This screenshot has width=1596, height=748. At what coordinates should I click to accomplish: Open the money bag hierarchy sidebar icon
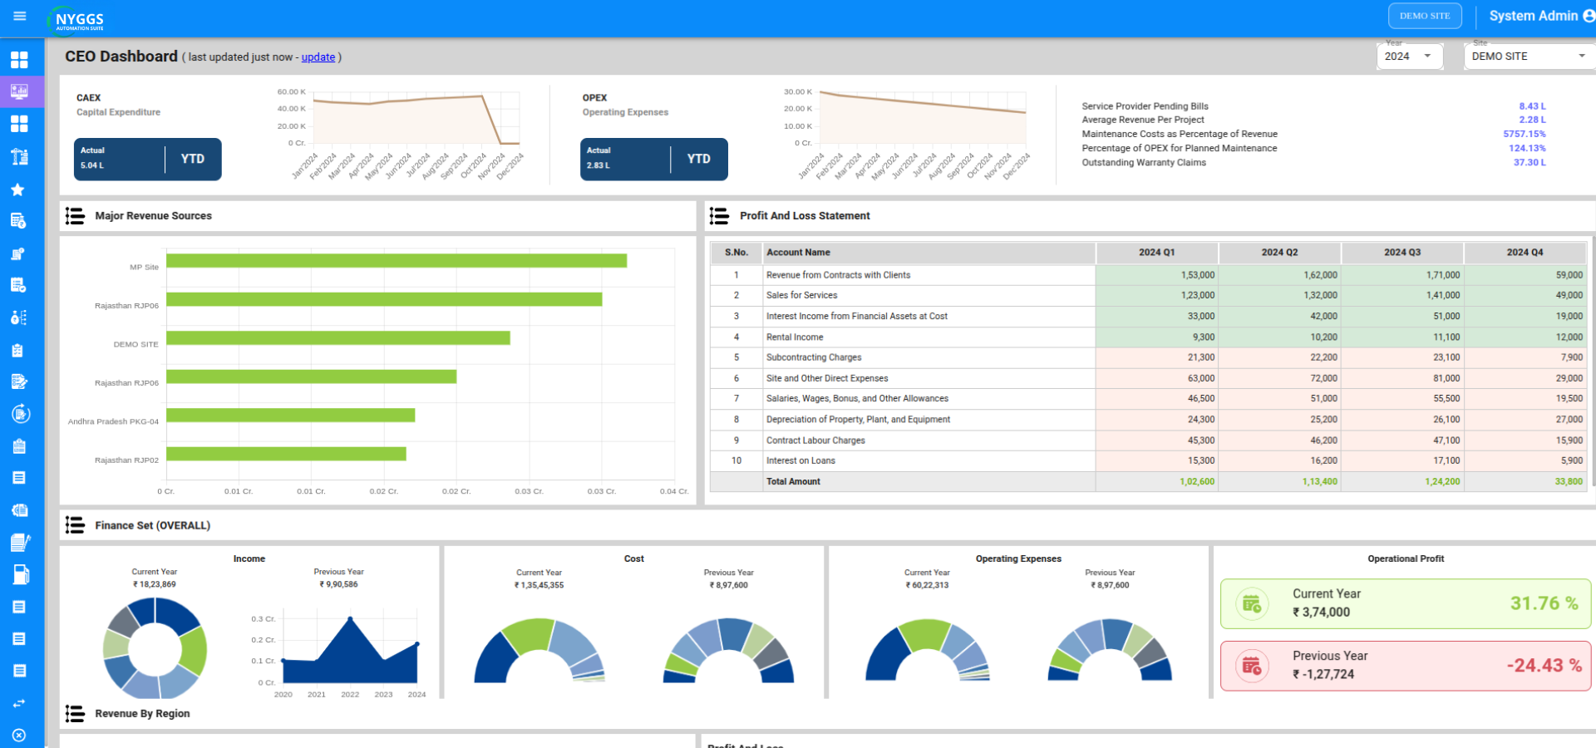tap(19, 317)
